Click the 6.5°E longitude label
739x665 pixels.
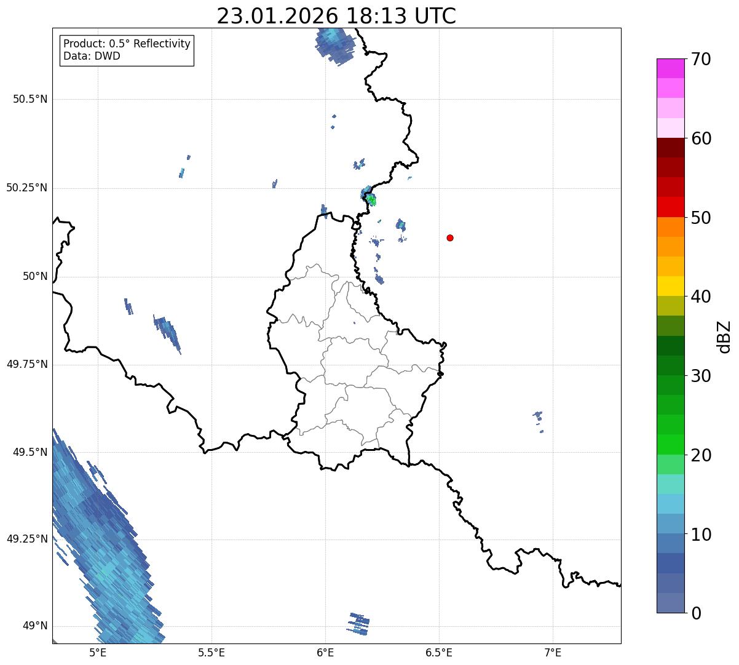tap(439, 653)
